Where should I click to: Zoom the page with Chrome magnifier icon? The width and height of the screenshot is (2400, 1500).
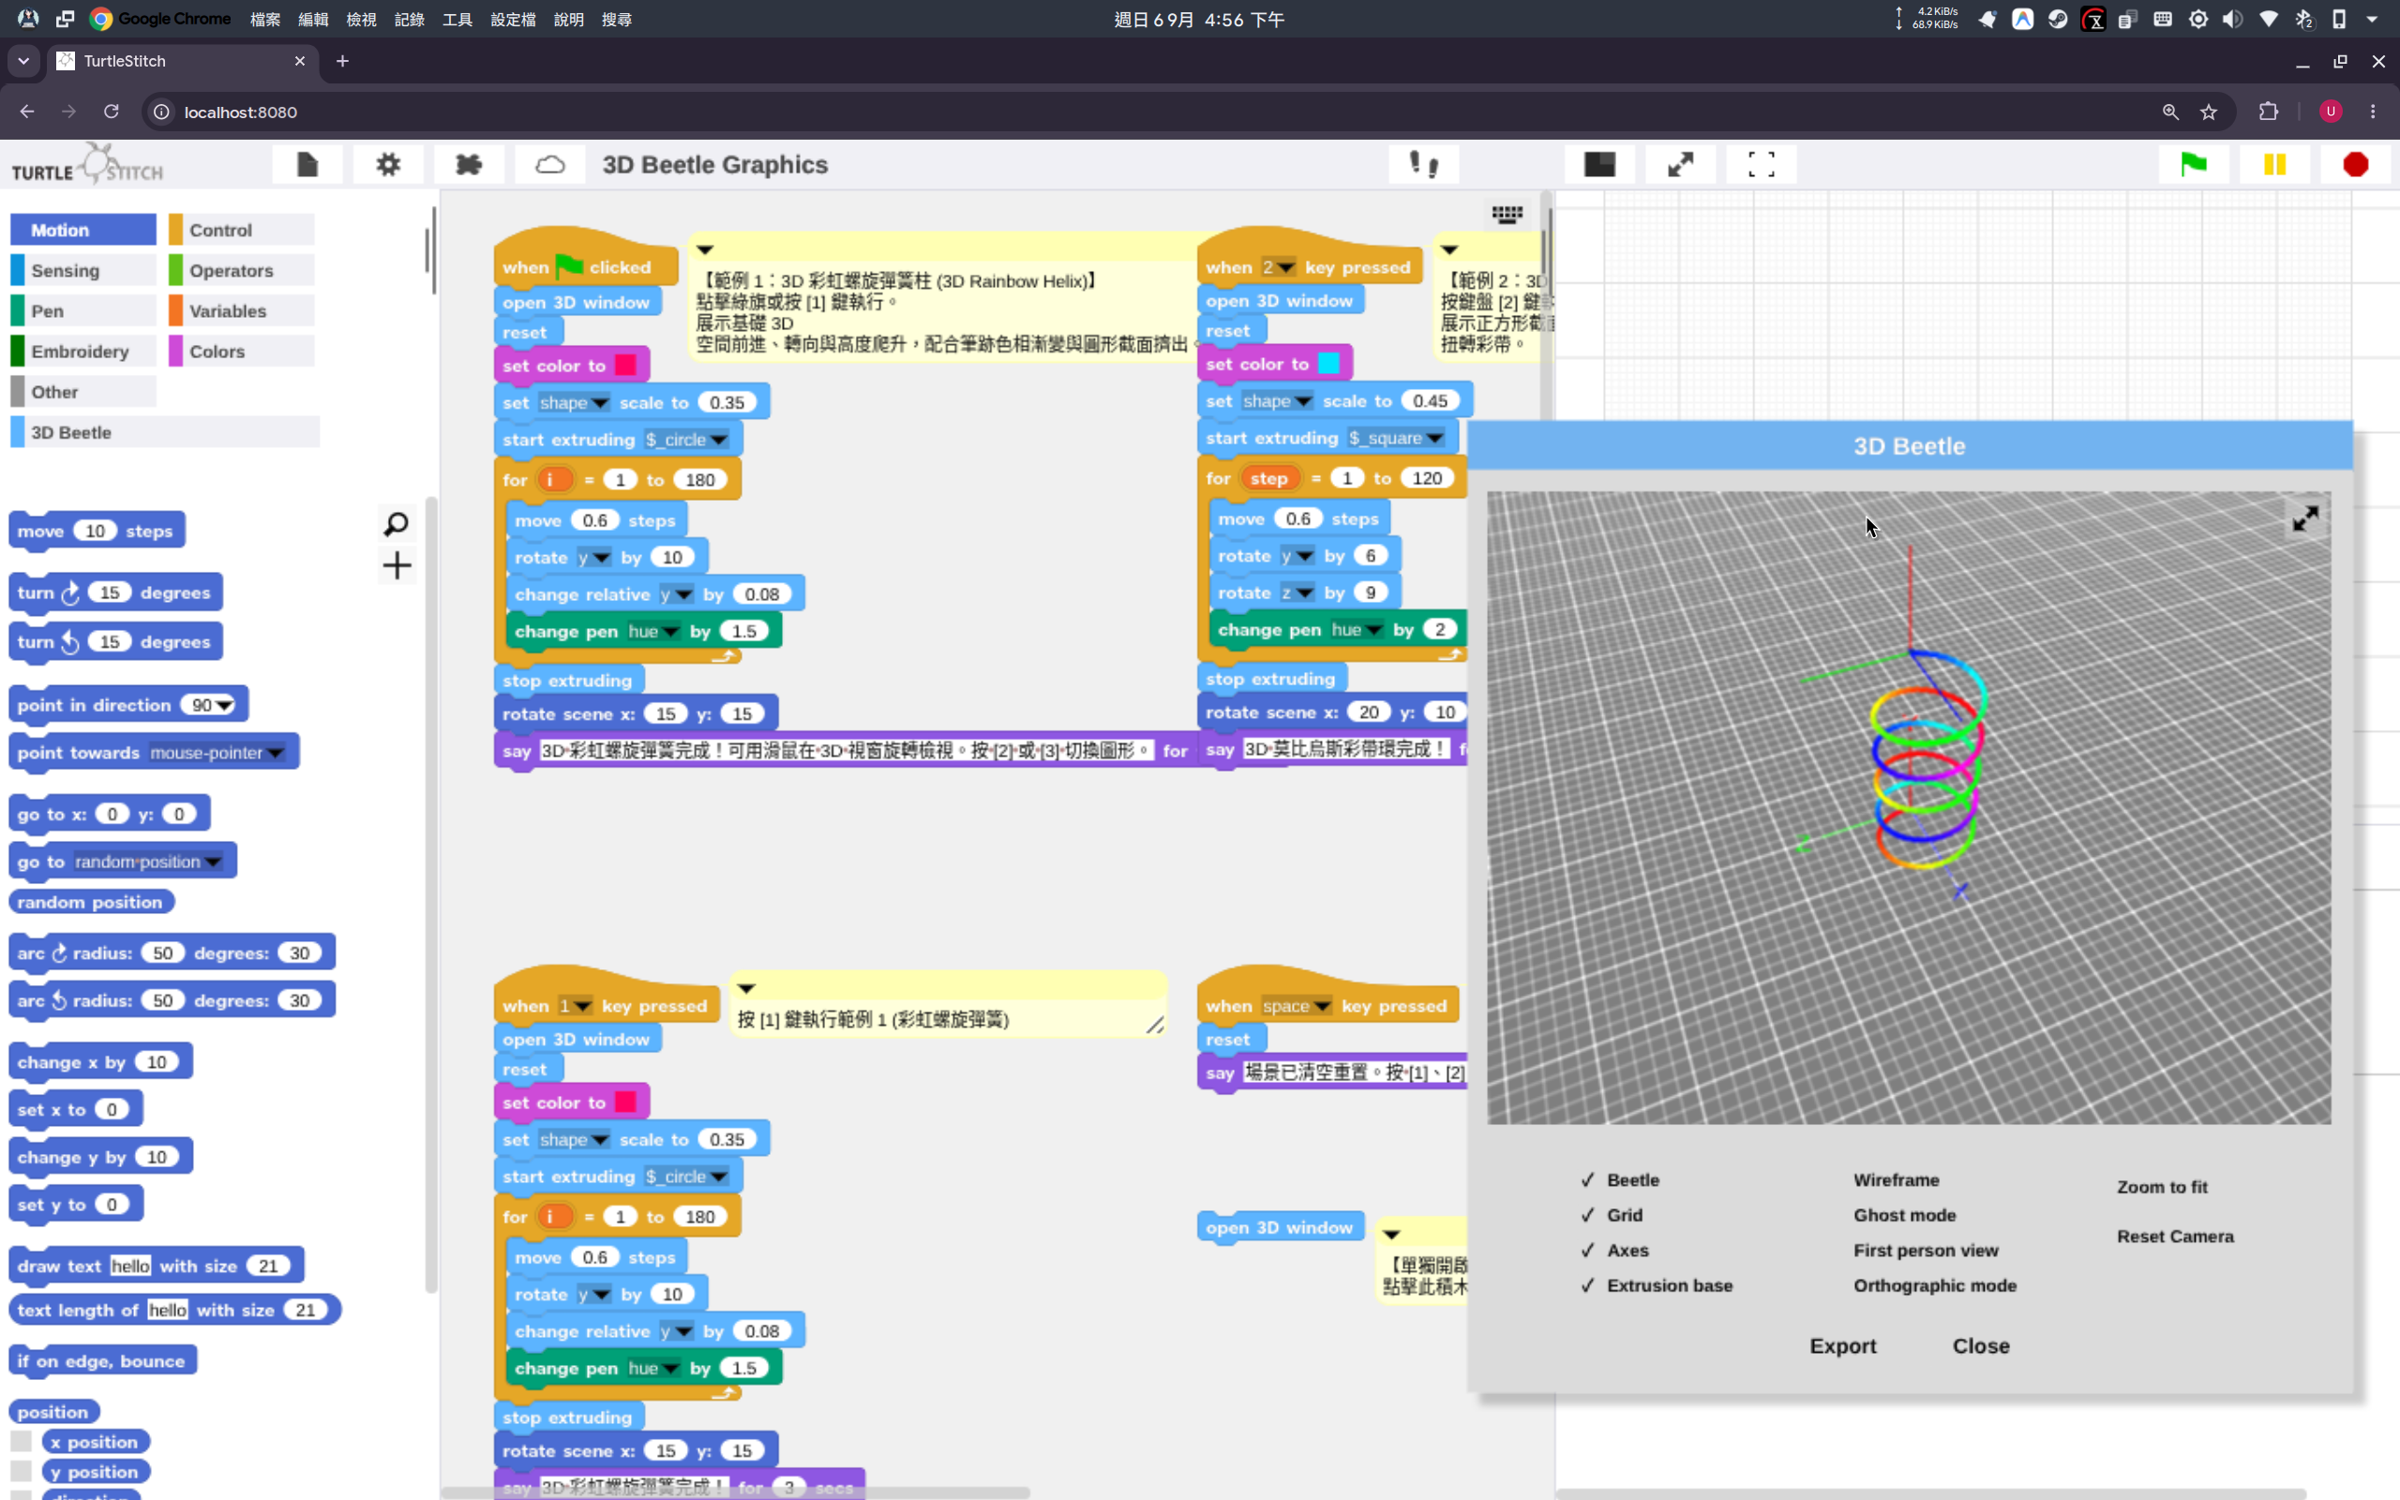(x=2171, y=112)
